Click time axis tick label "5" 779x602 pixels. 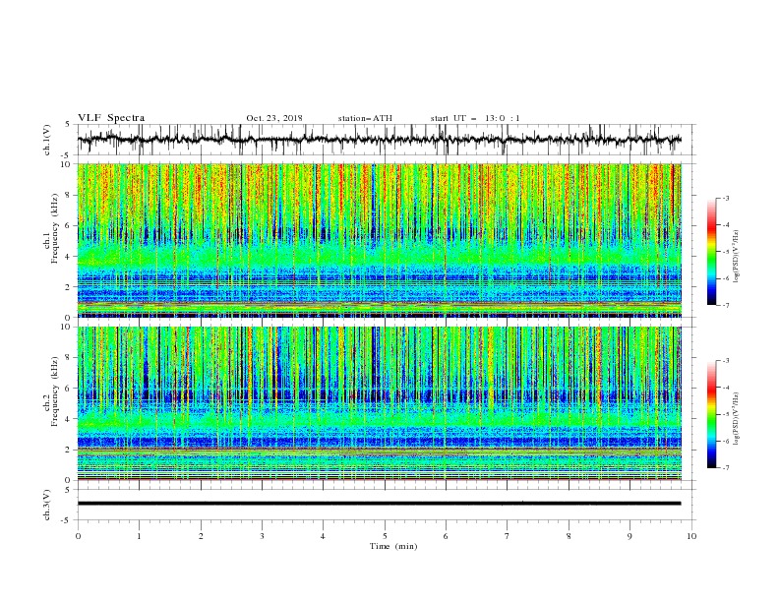point(385,536)
